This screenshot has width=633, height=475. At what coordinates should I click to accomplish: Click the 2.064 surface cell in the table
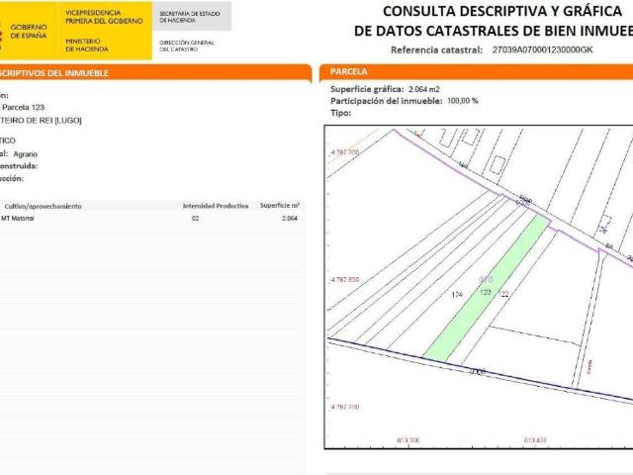(x=290, y=219)
